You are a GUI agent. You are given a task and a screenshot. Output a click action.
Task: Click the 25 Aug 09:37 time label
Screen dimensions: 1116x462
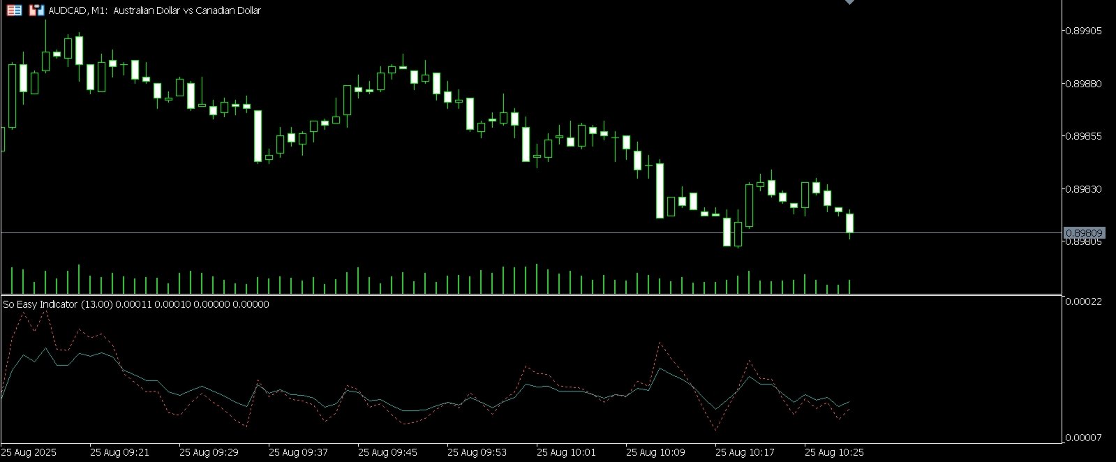(x=298, y=452)
